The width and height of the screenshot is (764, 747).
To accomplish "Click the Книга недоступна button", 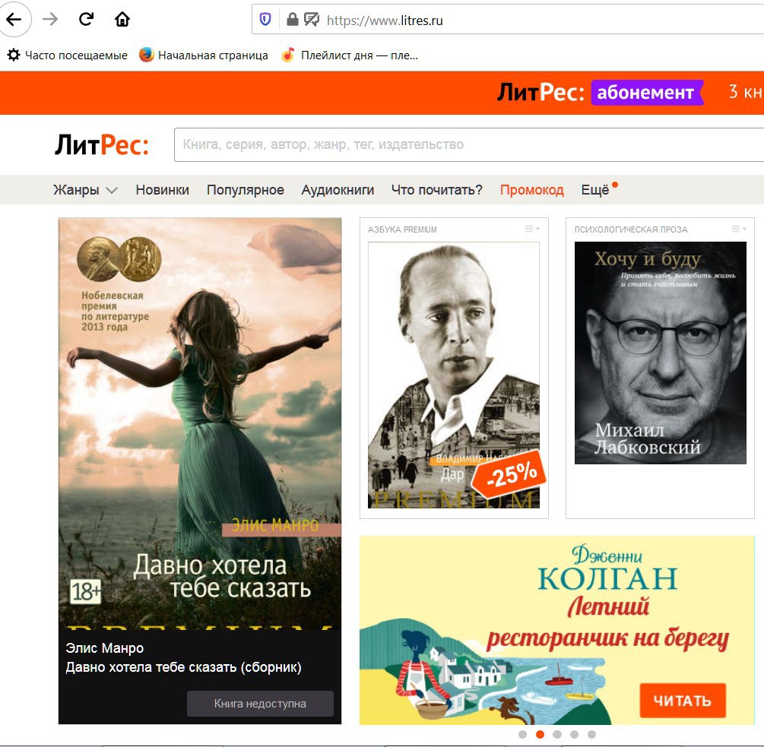I will click(x=260, y=704).
